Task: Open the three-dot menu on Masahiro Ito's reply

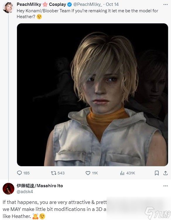Action: coord(165,186)
